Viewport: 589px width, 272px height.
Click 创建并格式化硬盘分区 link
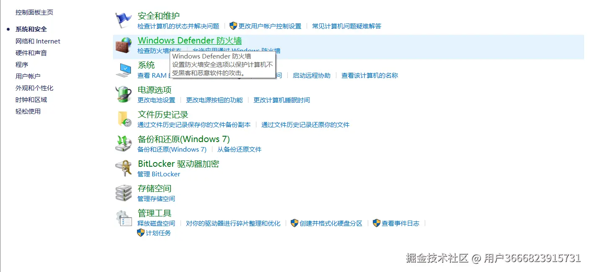pos(331,223)
